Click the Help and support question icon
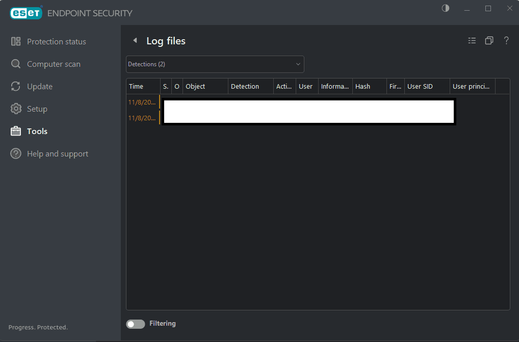519x342 pixels. (x=16, y=154)
